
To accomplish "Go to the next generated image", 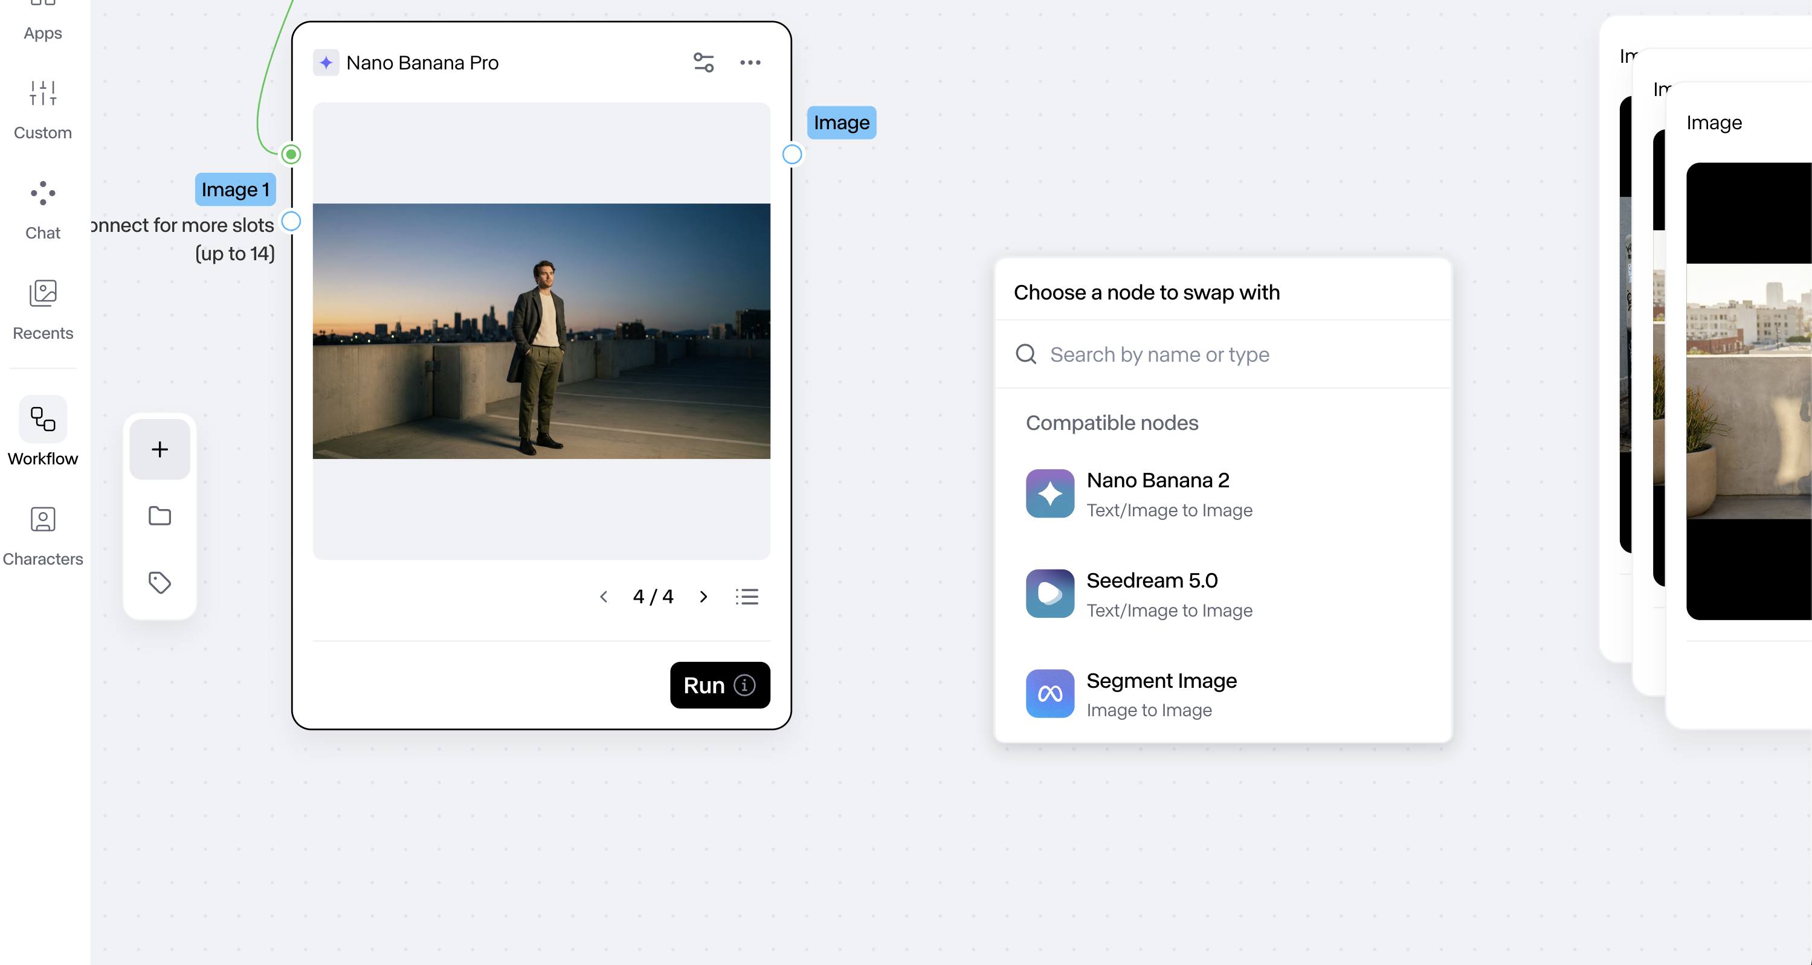I will pos(703,597).
